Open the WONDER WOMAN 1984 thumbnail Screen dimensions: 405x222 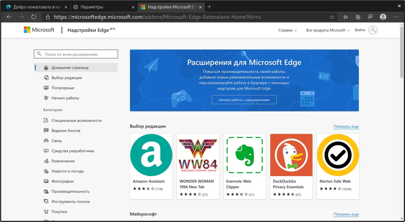(198, 155)
